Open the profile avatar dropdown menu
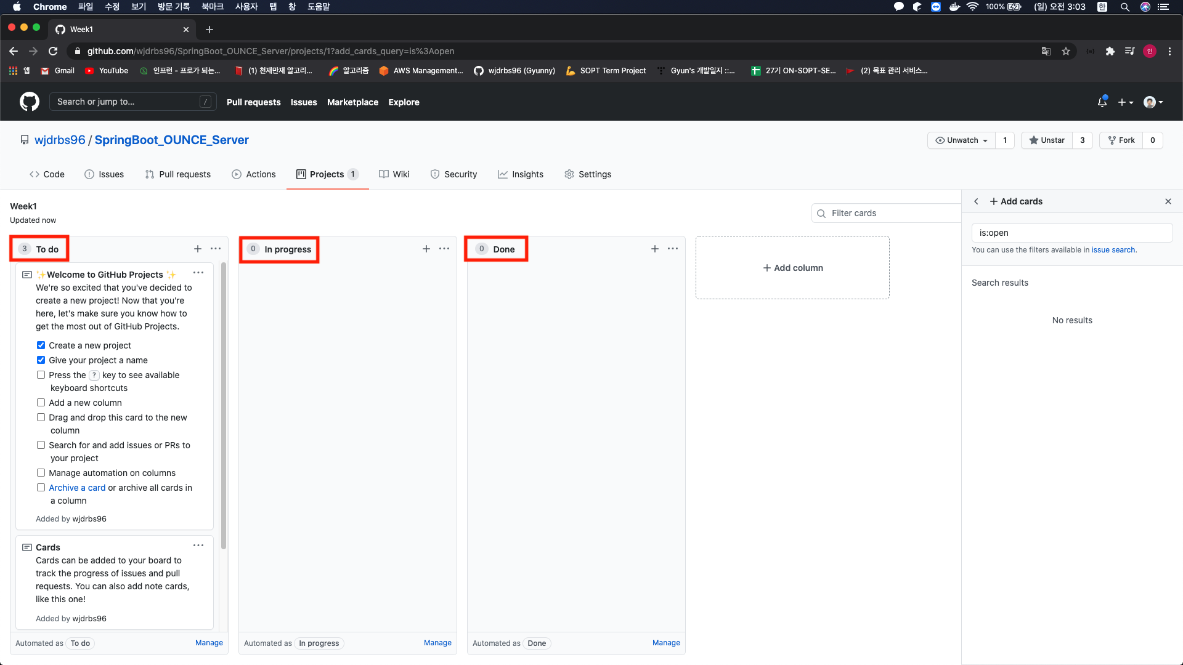Viewport: 1183px width, 665px height. pyautogui.click(x=1153, y=102)
